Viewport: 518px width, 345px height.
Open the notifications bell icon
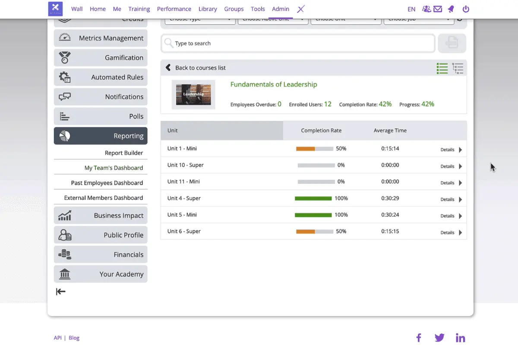pyautogui.click(x=451, y=9)
